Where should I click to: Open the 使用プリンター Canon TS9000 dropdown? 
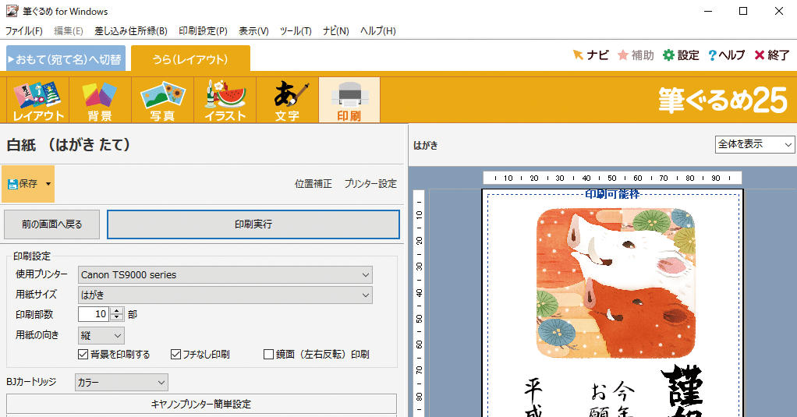225,275
